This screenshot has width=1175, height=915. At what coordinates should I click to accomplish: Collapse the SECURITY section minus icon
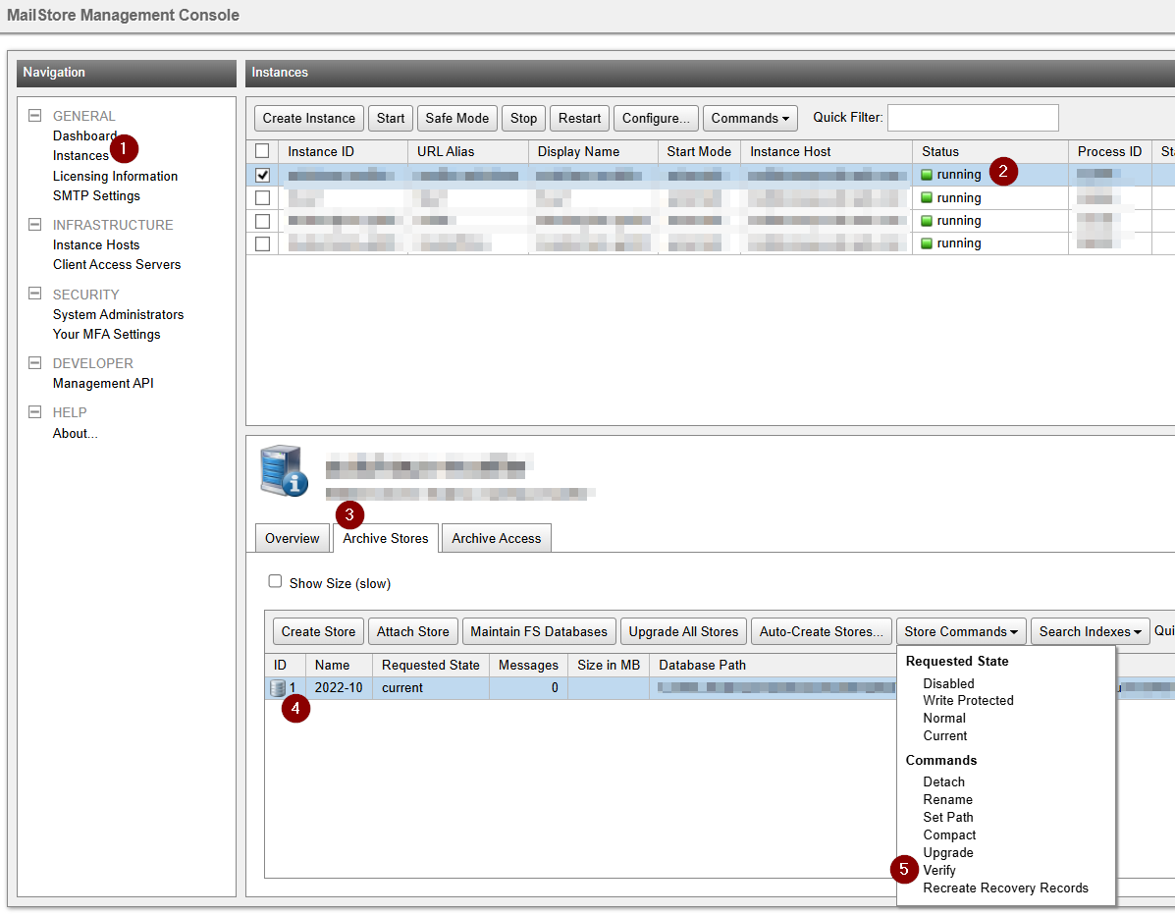pos(35,295)
